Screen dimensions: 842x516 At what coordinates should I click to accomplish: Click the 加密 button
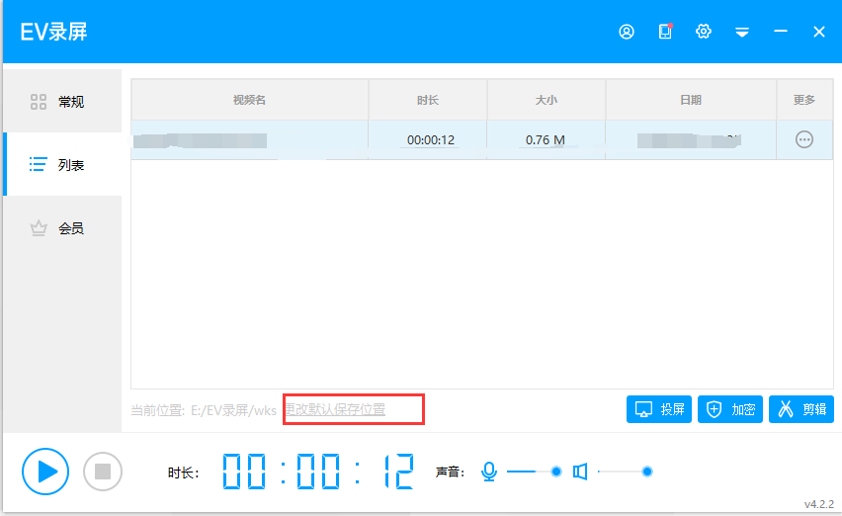pyautogui.click(x=730, y=409)
